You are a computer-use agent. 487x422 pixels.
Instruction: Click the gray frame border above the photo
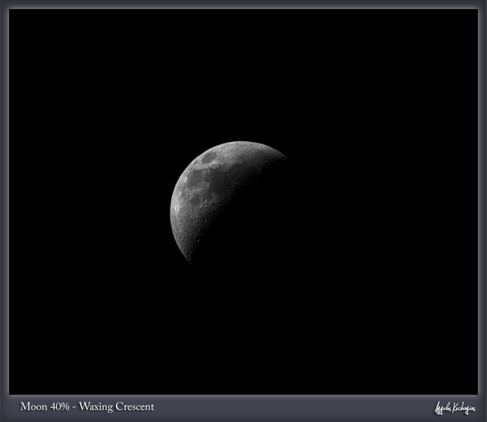[243, 4]
